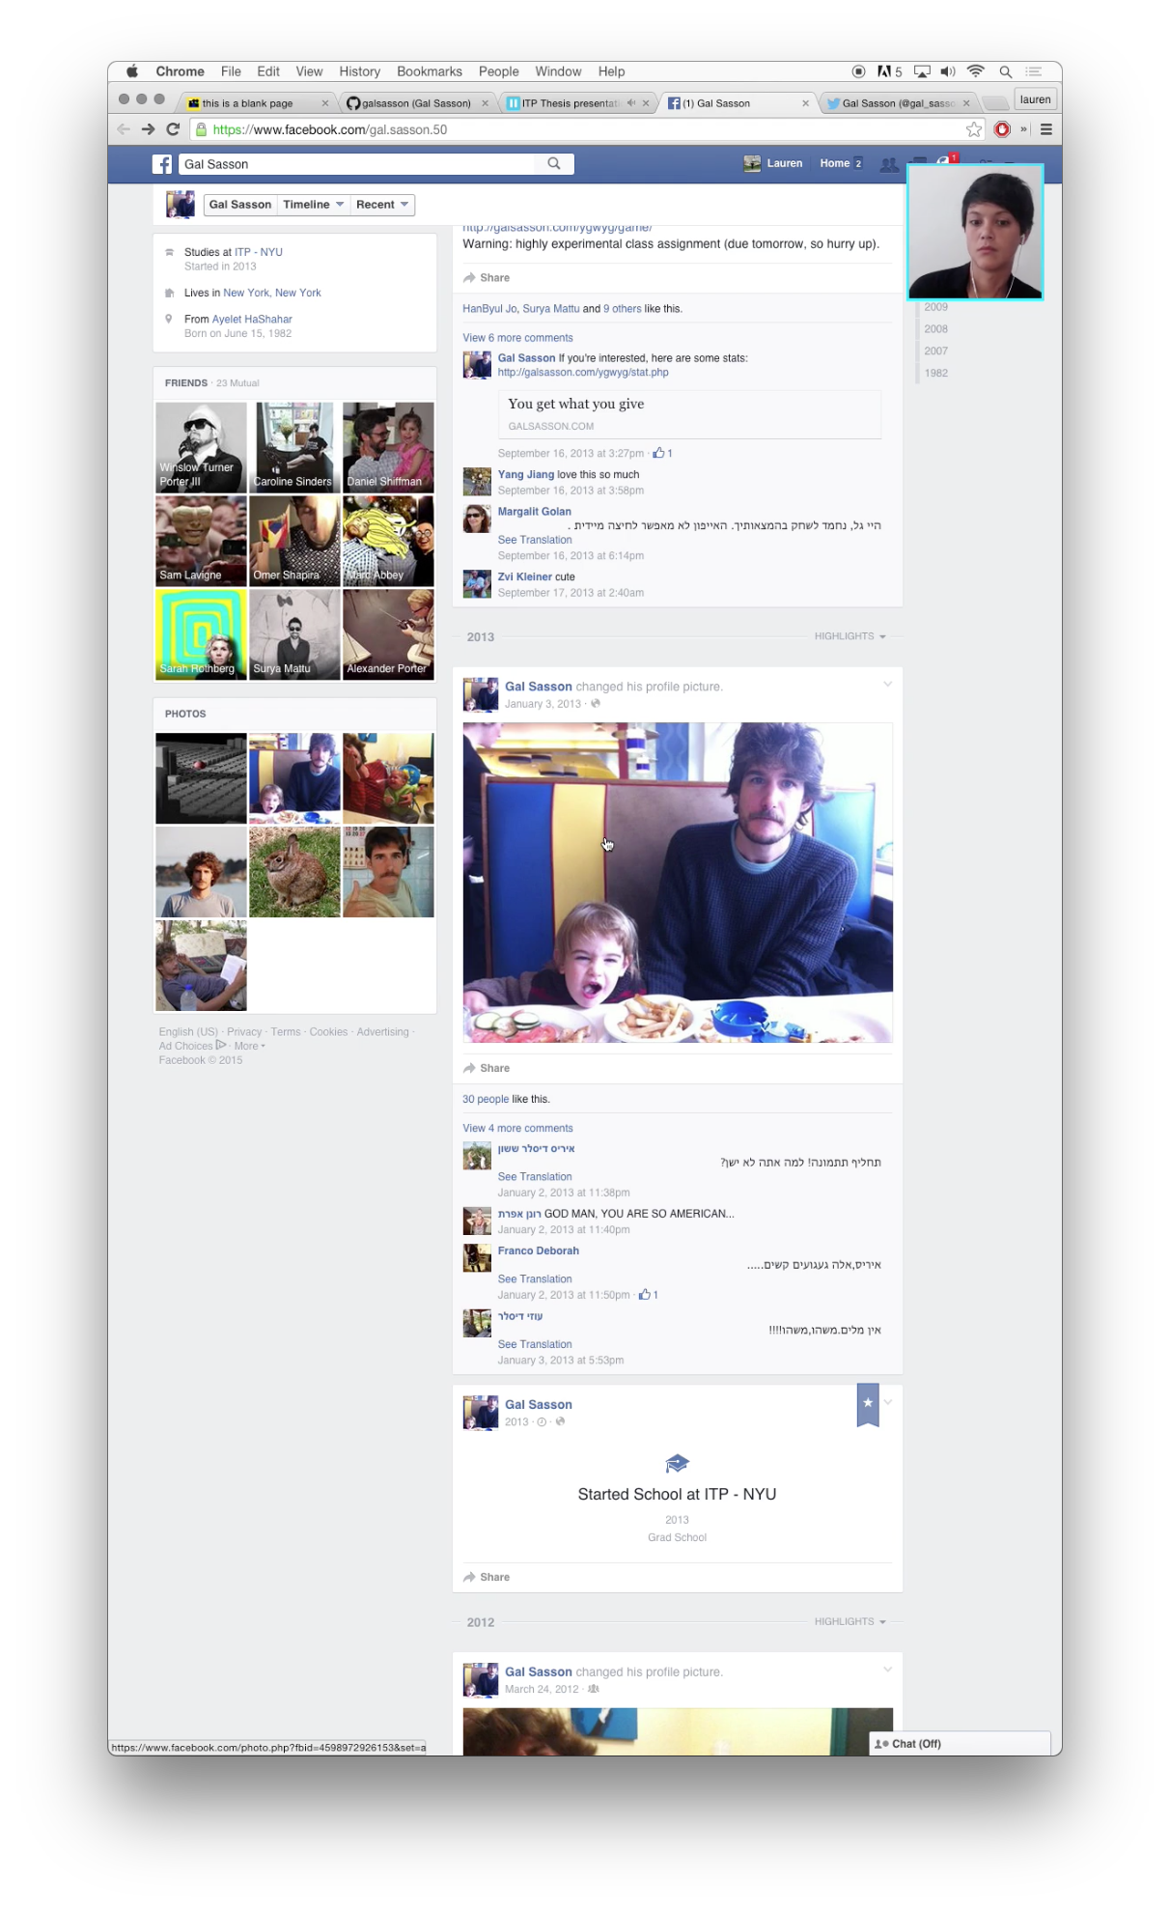
Task: Click the Chrome address bar URL
Action: click(x=328, y=129)
